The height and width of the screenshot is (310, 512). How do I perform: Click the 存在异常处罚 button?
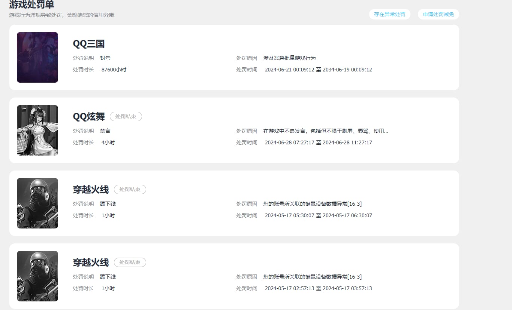tap(389, 14)
